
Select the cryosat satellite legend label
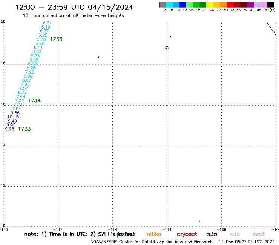(x=187, y=234)
